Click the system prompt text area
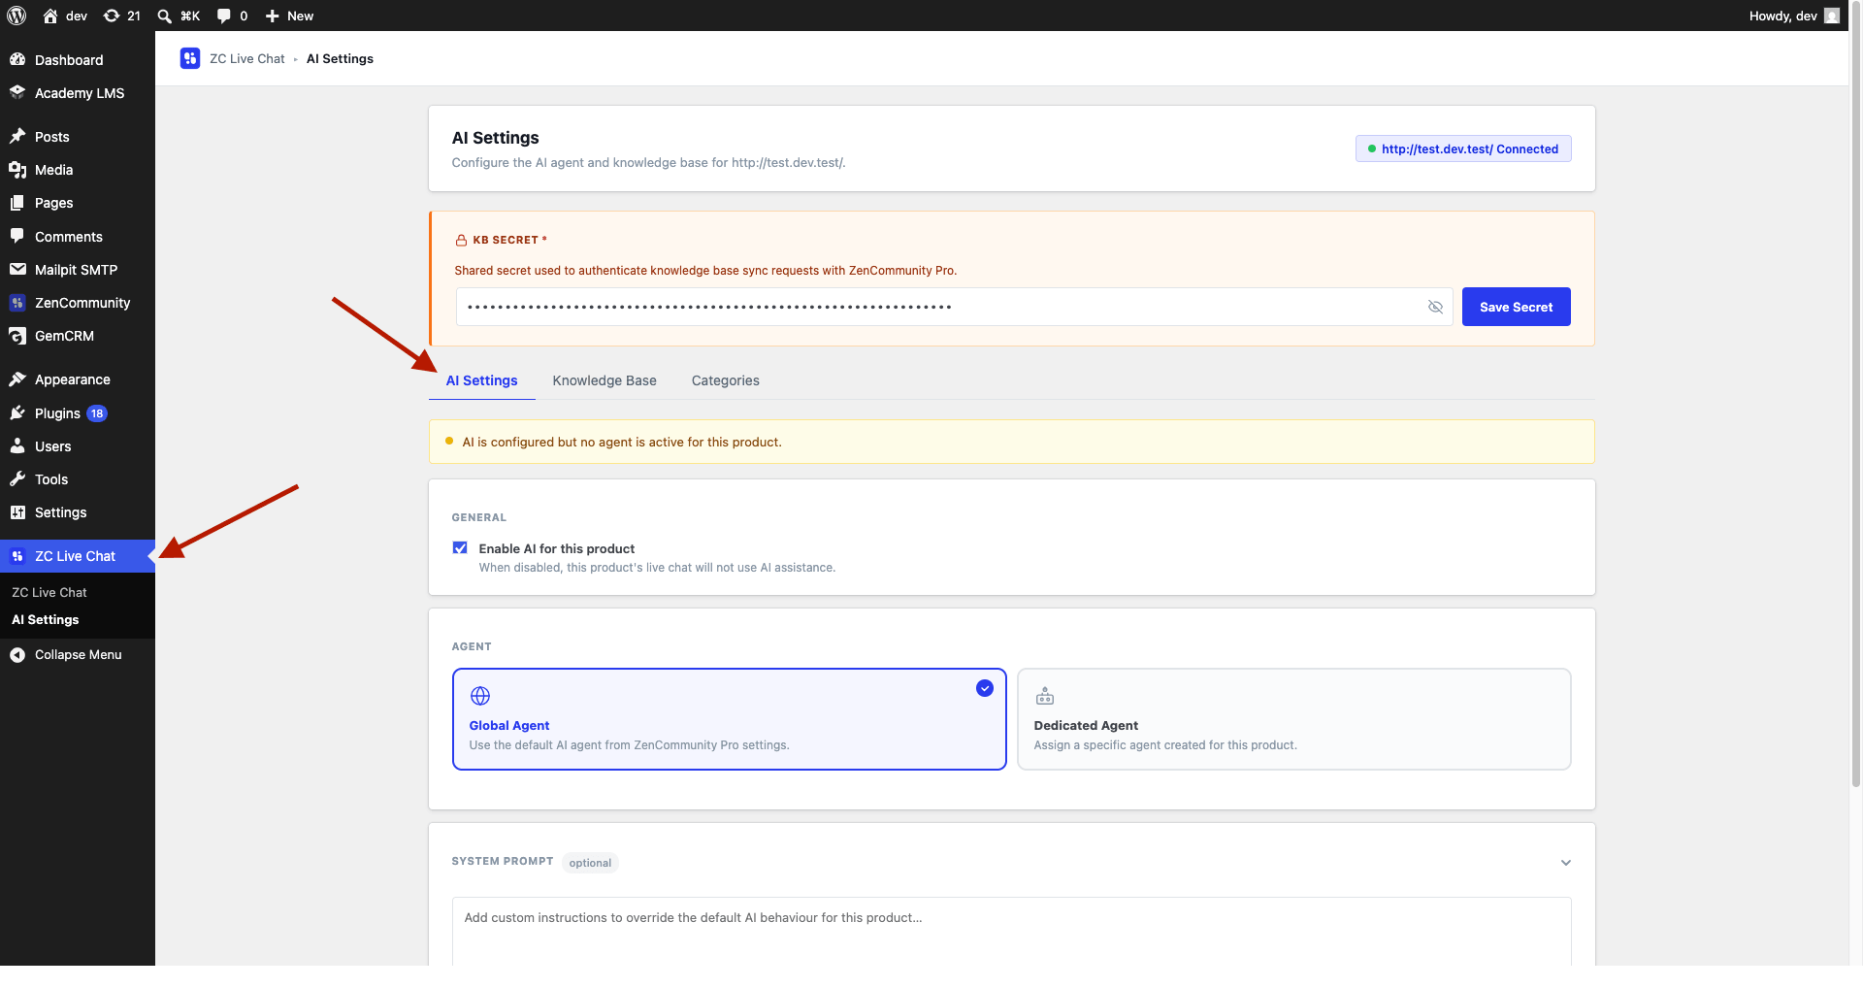Screen dimensions: 1863x988 click(1011, 931)
